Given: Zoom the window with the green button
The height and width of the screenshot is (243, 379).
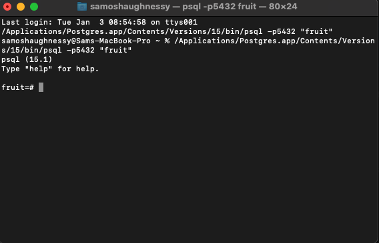Looking at the screenshot, I should tap(34, 7).
